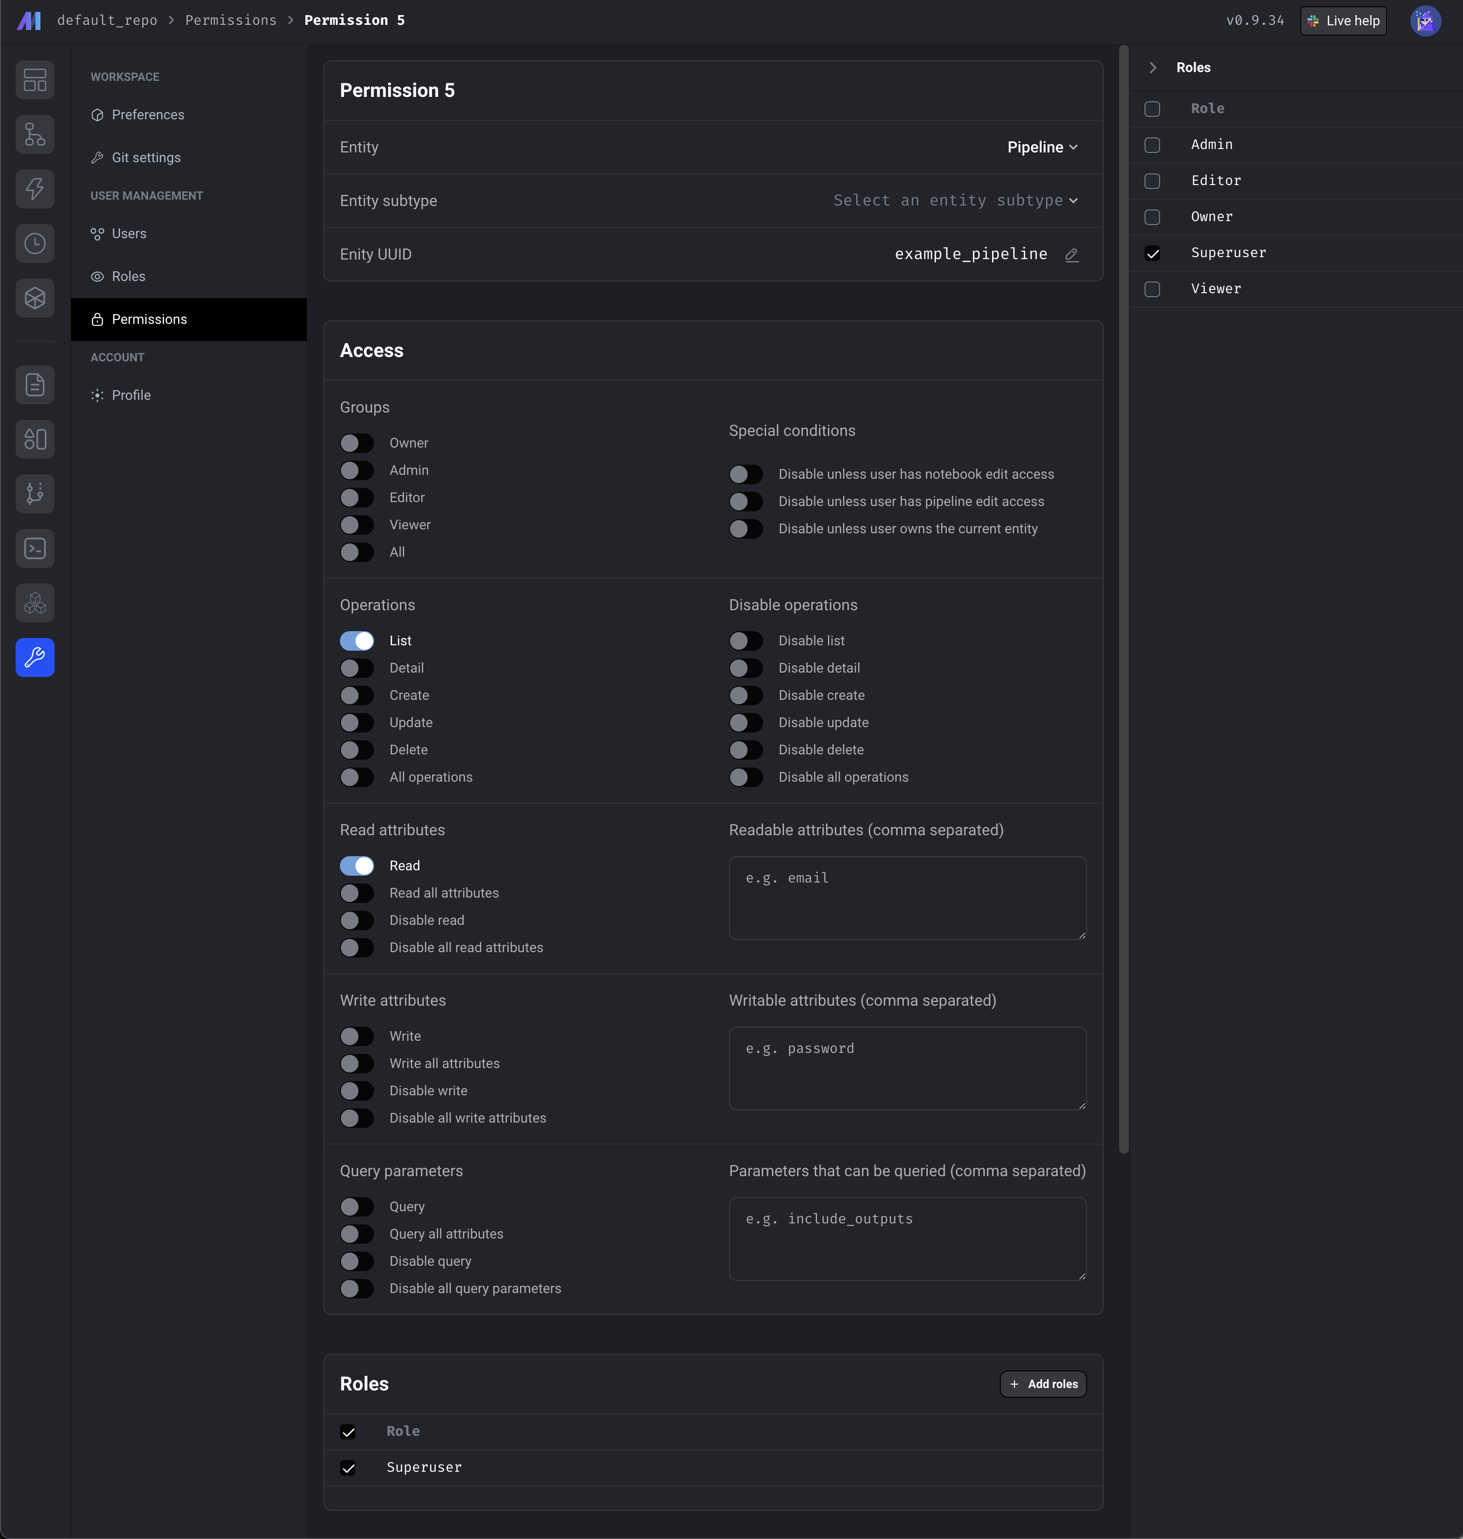Enable the Disable query toggle

coord(357,1261)
